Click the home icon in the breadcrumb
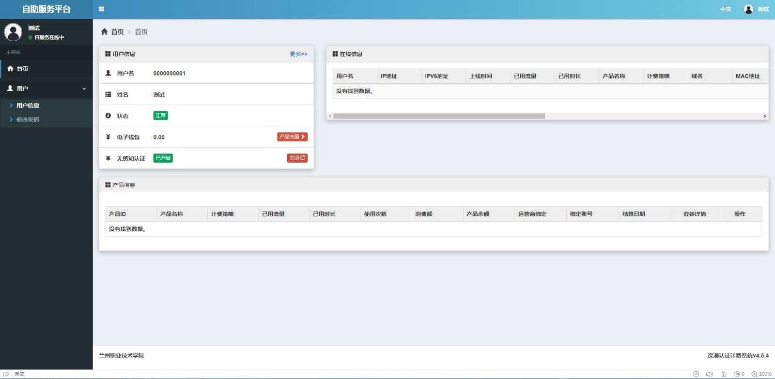This screenshot has width=775, height=379. 104,31
